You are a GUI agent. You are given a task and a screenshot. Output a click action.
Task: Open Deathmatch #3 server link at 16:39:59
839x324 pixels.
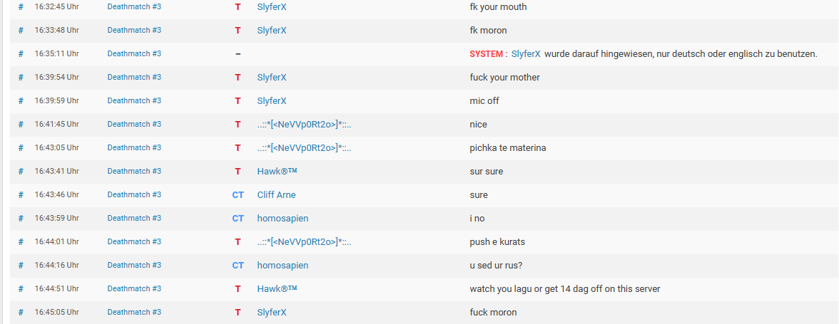tap(134, 101)
